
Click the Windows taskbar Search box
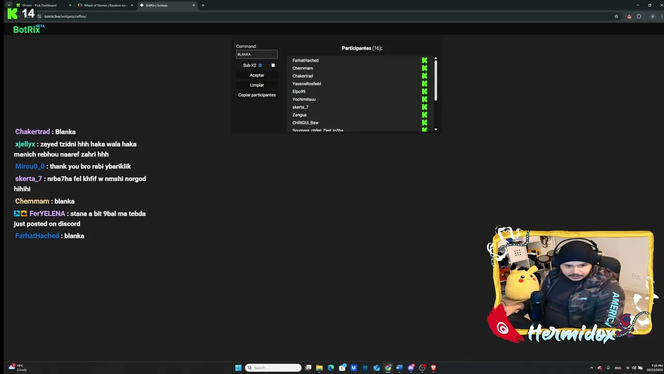click(273, 368)
